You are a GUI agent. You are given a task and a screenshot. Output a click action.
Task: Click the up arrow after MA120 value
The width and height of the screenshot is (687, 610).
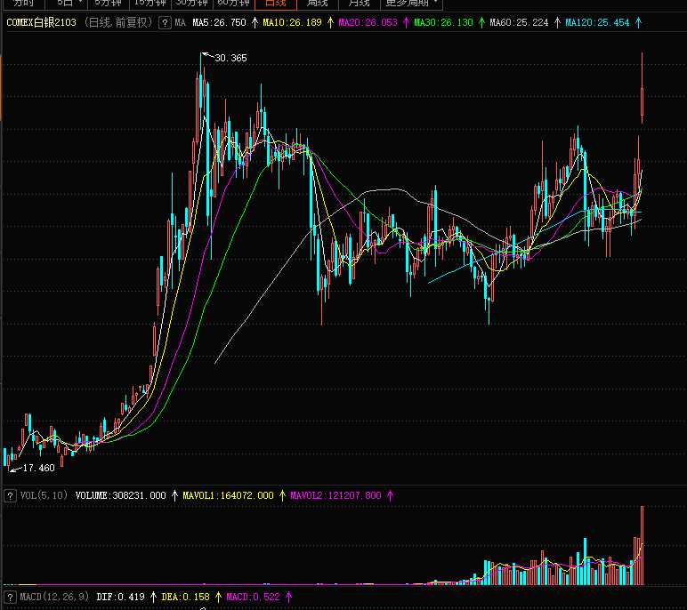click(x=638, y=23)
